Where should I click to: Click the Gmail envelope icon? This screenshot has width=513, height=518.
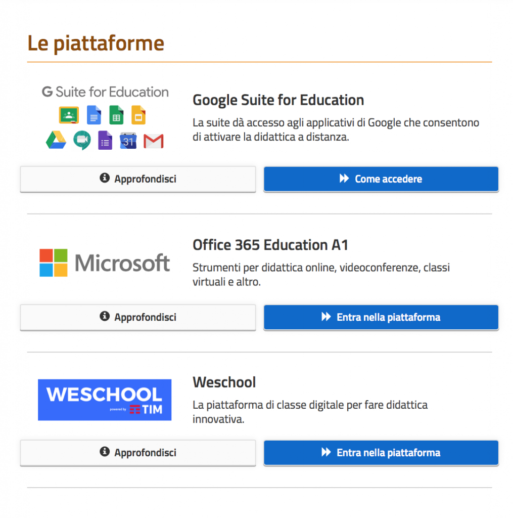point(154,142)
